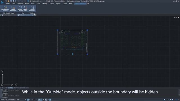
Task: Click the ZWCAD application logo button
Action: pos(2,2)
